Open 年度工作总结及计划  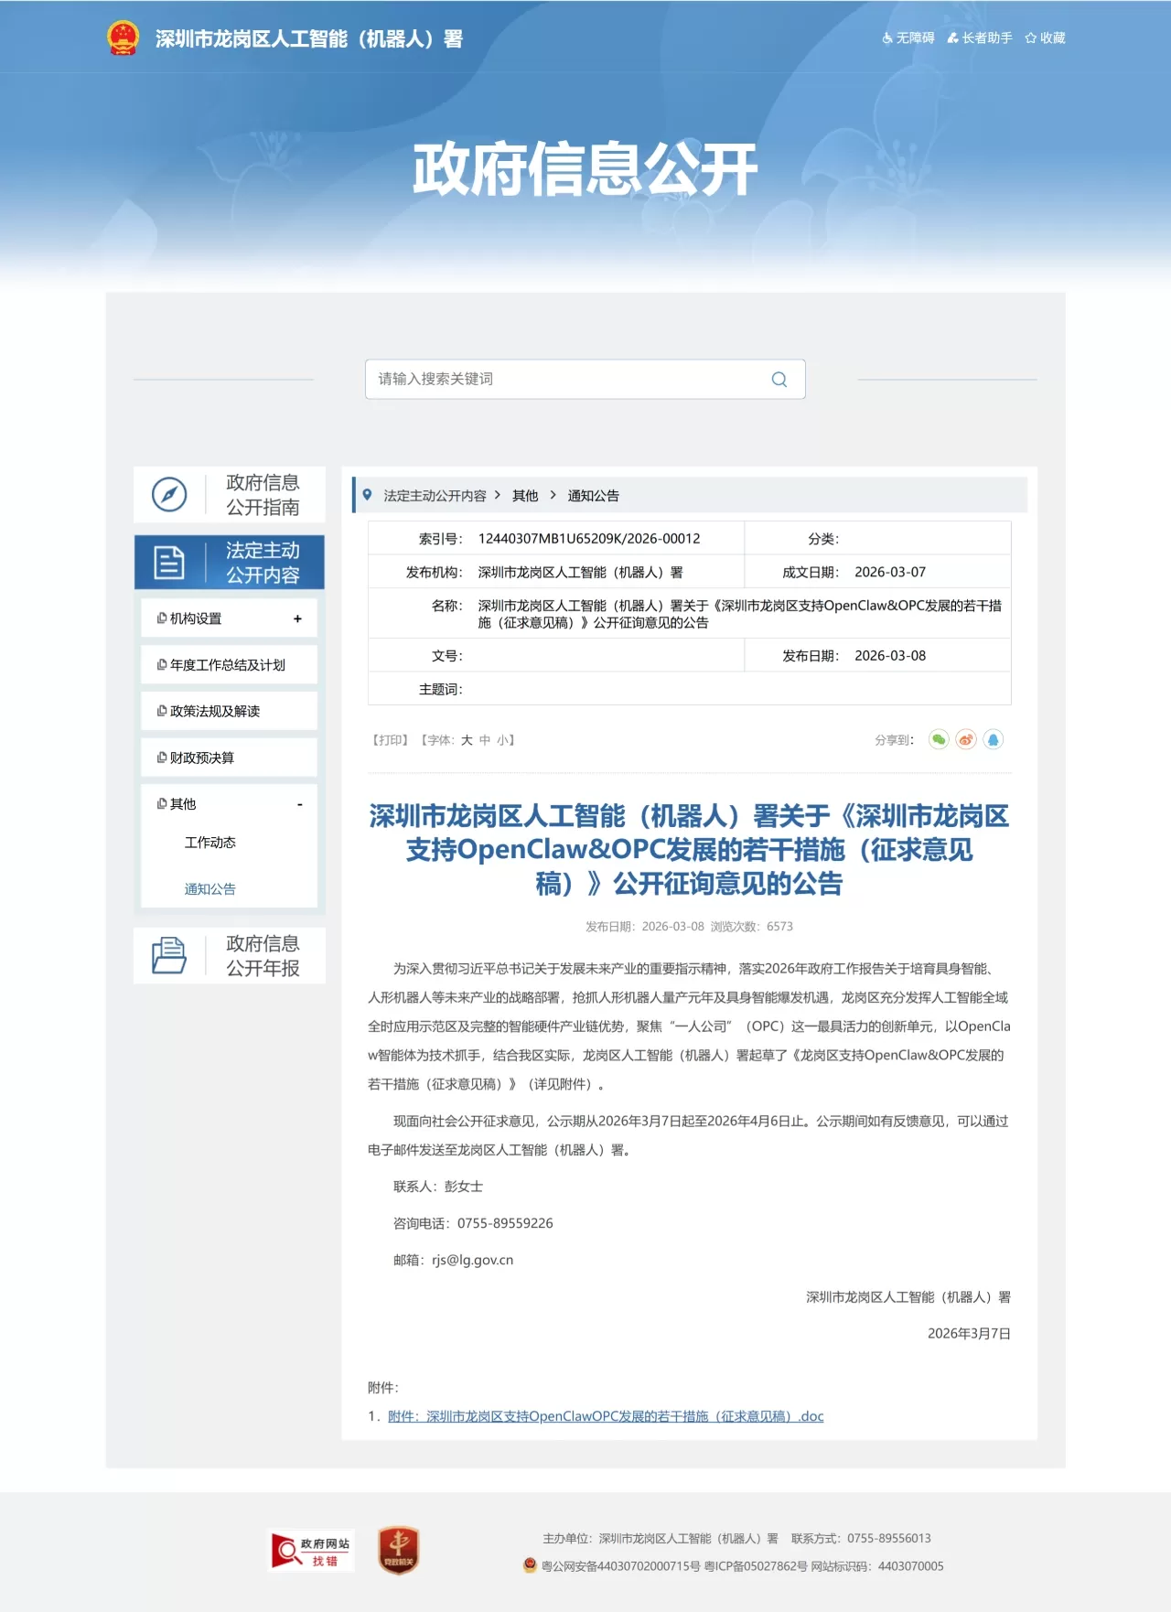coord(228,665)
